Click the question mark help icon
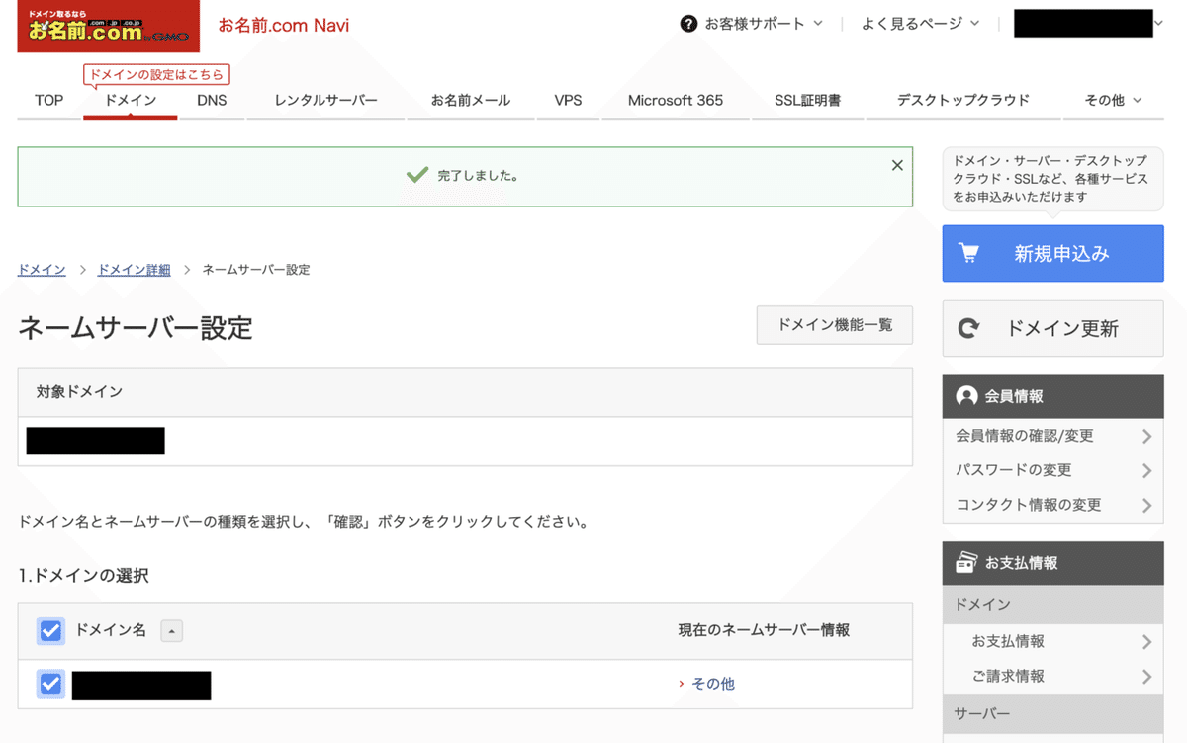The width and height of the screenshot is (1187, 743). pyautogui.click(x=688, y=23)
